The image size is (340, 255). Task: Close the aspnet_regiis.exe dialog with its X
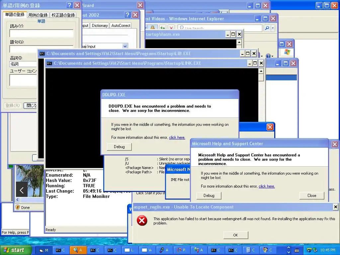[335, 207]
